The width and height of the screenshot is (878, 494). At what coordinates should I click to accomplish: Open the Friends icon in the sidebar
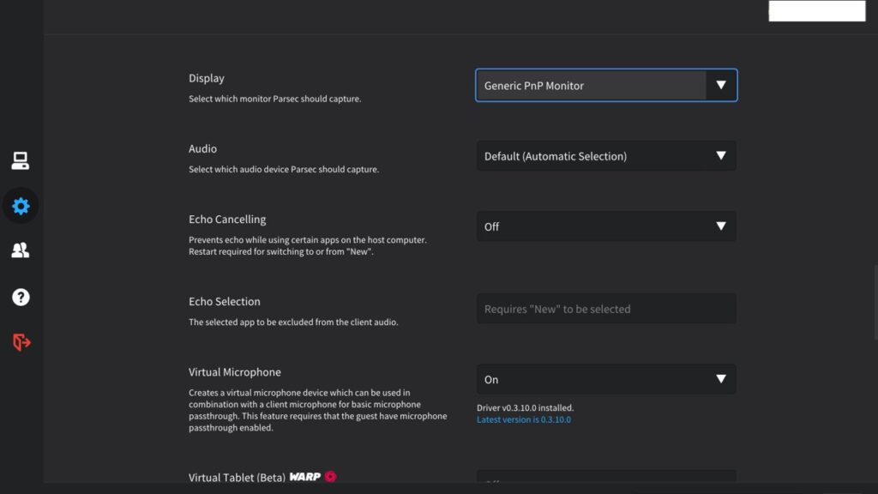pyautogui.click(x=21, y=250)
